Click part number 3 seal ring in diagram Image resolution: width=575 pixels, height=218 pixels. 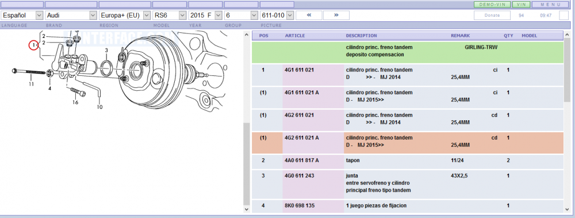click(x=106, y=50)
